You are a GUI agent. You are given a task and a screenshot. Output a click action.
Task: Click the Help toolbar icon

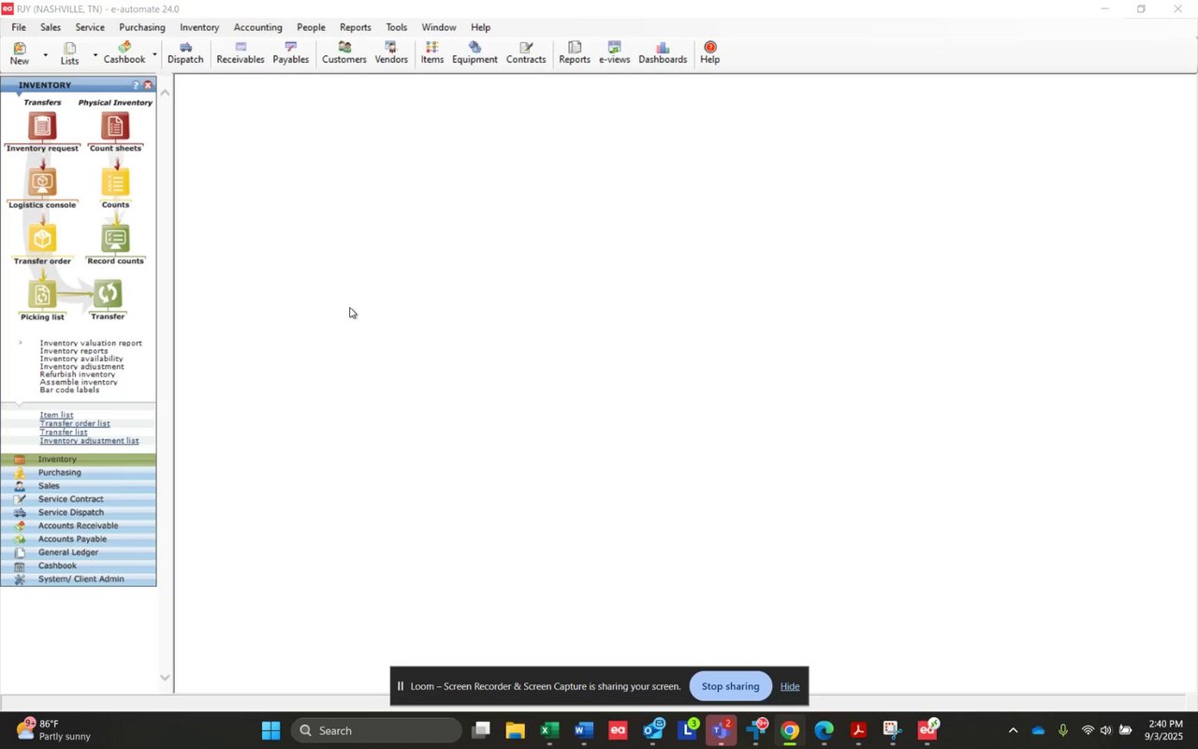[x=710, y=53]
